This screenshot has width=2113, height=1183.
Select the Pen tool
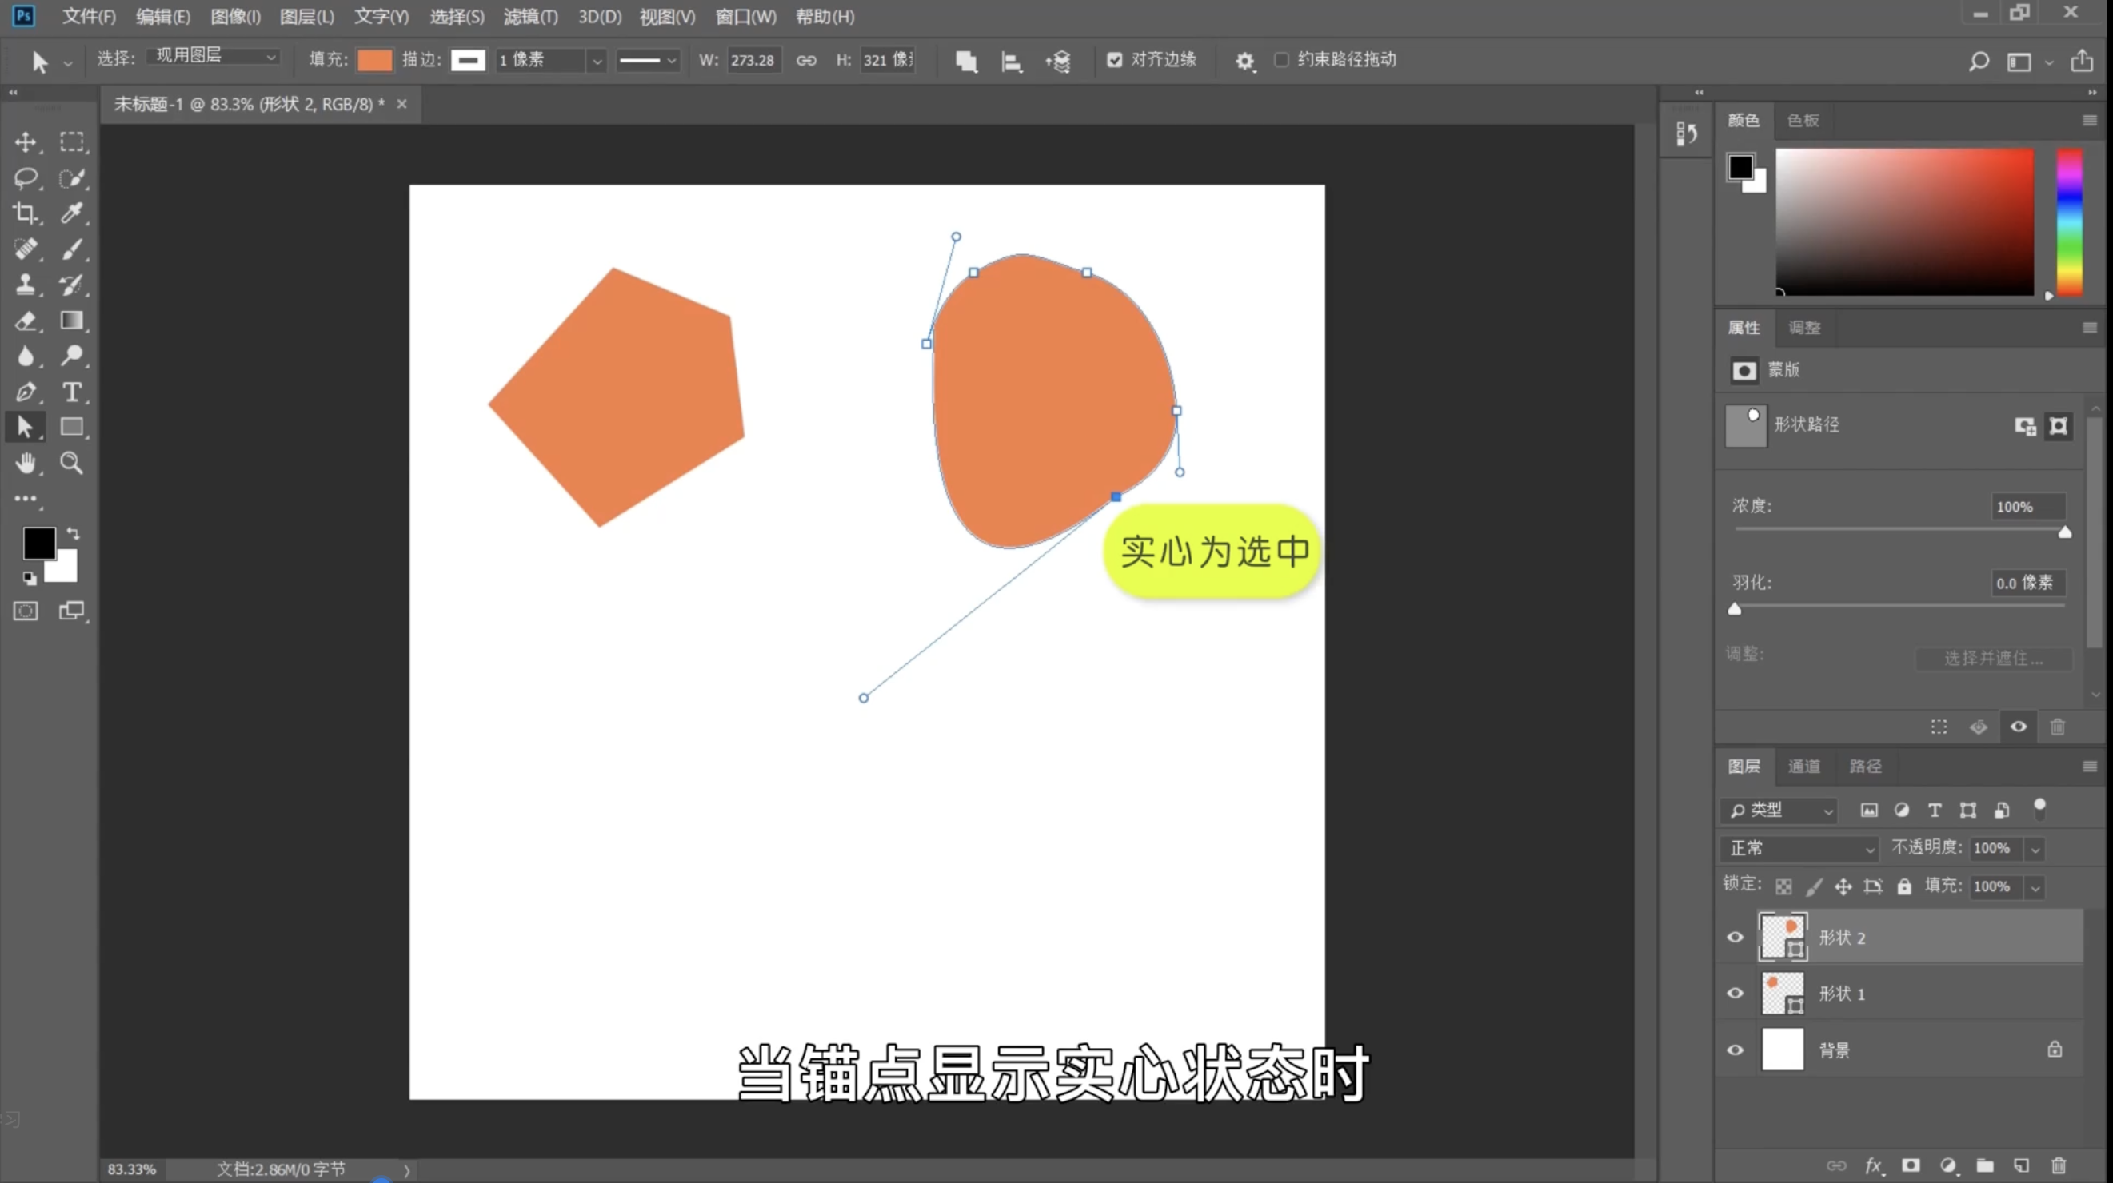point(26,392)
